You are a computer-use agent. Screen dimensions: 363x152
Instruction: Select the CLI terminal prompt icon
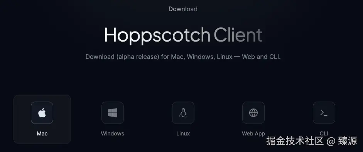coord(324,113)
